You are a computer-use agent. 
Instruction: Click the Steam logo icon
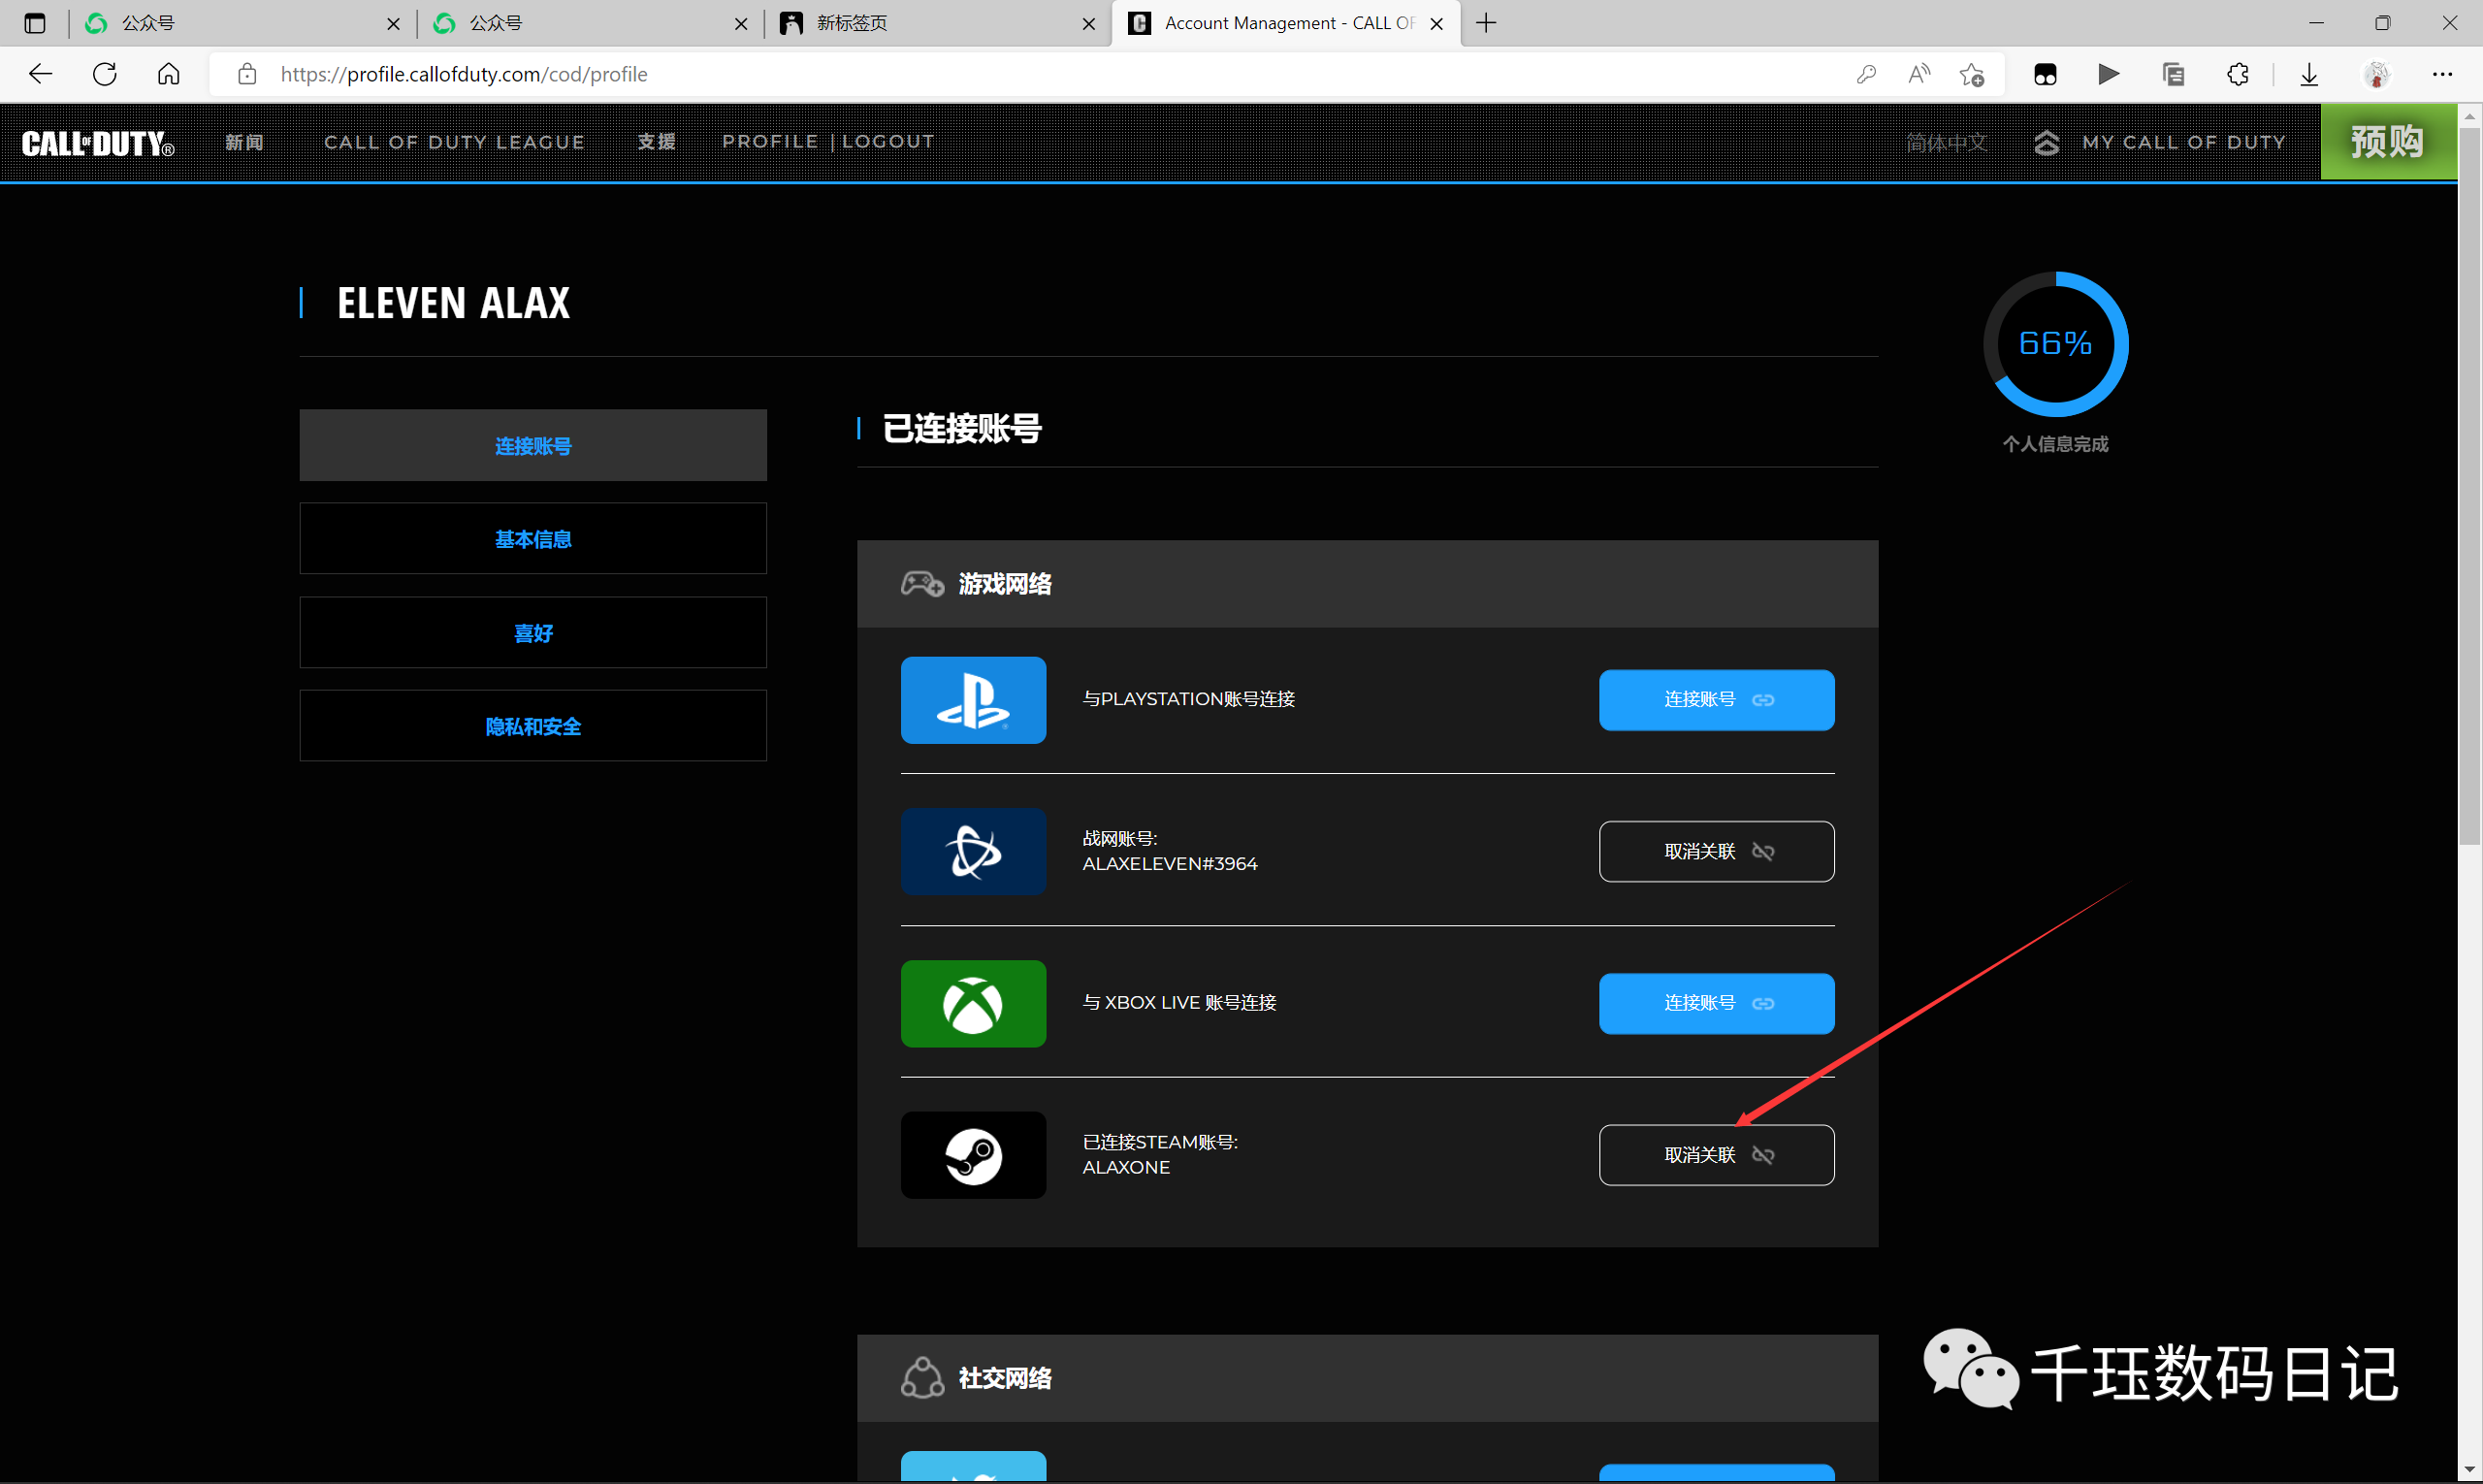click(x=973, y=1156)
